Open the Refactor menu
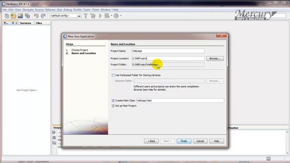The width and height of the screenshot is (290, 163). 50,10
